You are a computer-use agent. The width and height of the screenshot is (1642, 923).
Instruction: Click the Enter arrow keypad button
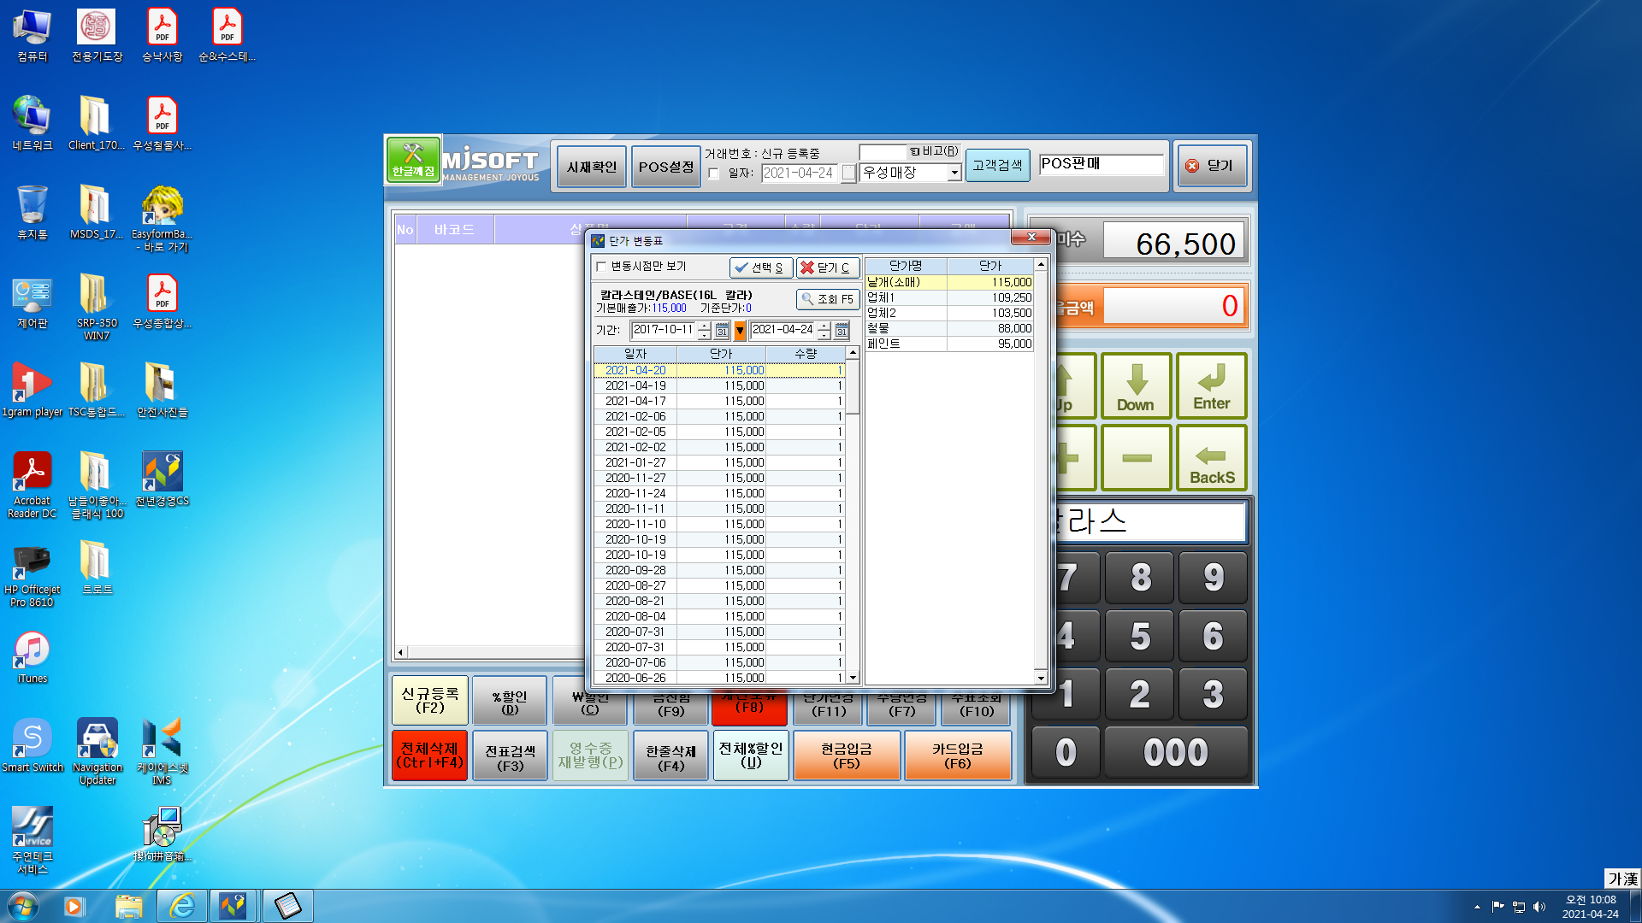(x=1212, y=385)
